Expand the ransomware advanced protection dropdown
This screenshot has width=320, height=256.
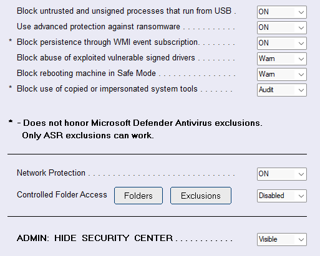pyautogui.click(x=282, y=27)
